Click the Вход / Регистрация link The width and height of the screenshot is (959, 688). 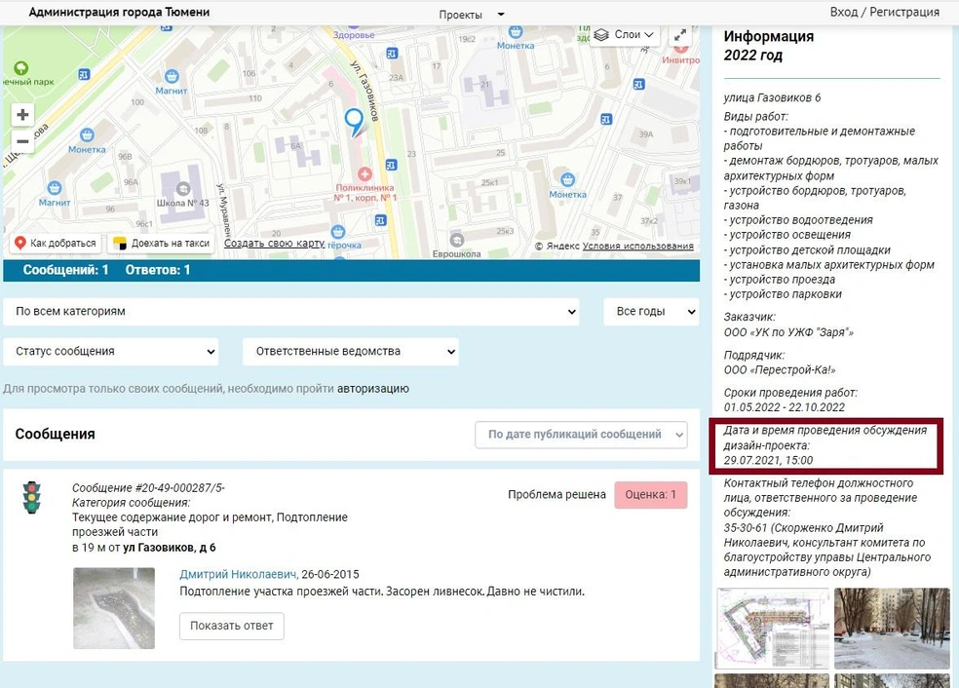pos(884,12)
